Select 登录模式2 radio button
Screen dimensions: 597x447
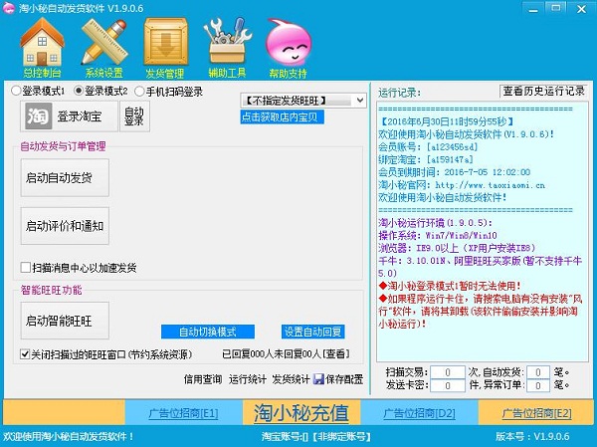79,91
